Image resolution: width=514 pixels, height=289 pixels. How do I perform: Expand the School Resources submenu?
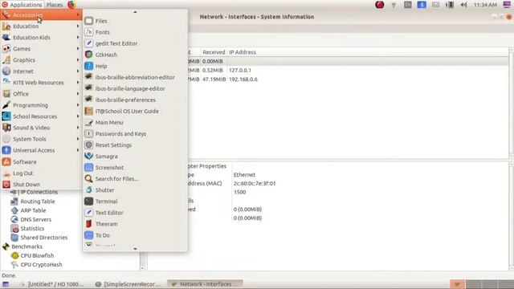pyautogui.click(x=41, y=116)
